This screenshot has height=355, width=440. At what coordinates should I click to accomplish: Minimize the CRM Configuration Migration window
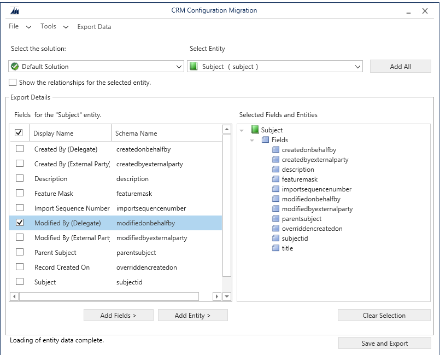[409, 11]
